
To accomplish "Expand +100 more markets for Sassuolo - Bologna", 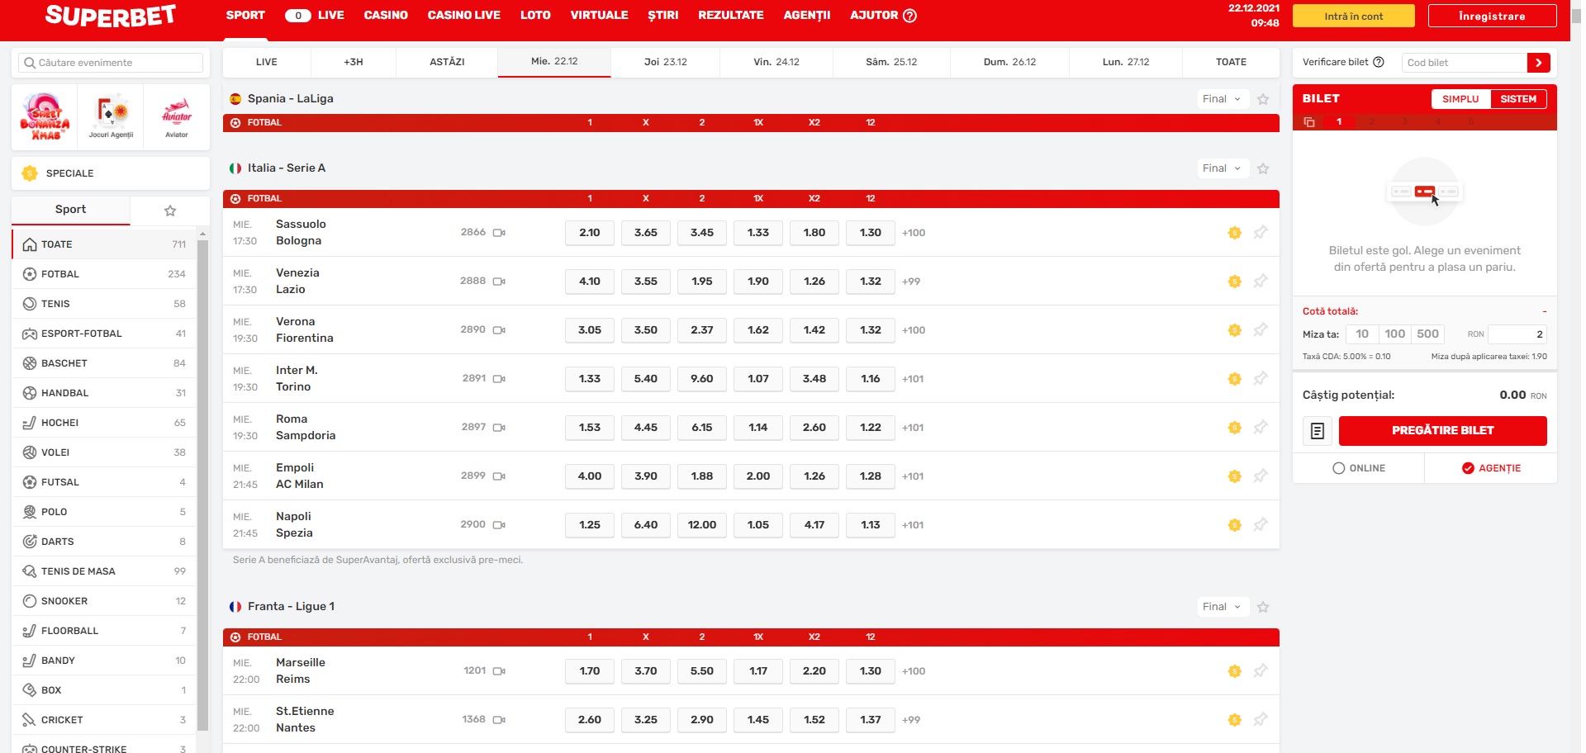I will click(x=914, y=233).
